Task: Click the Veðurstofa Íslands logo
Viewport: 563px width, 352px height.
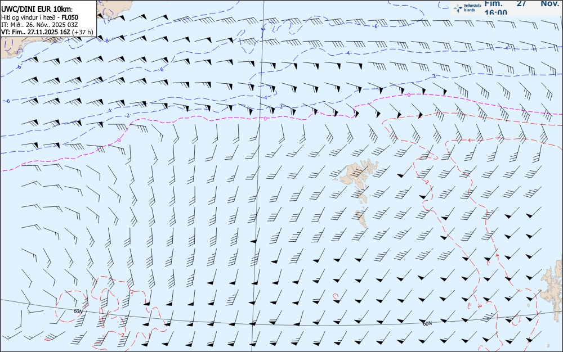Action: [466, 8]
